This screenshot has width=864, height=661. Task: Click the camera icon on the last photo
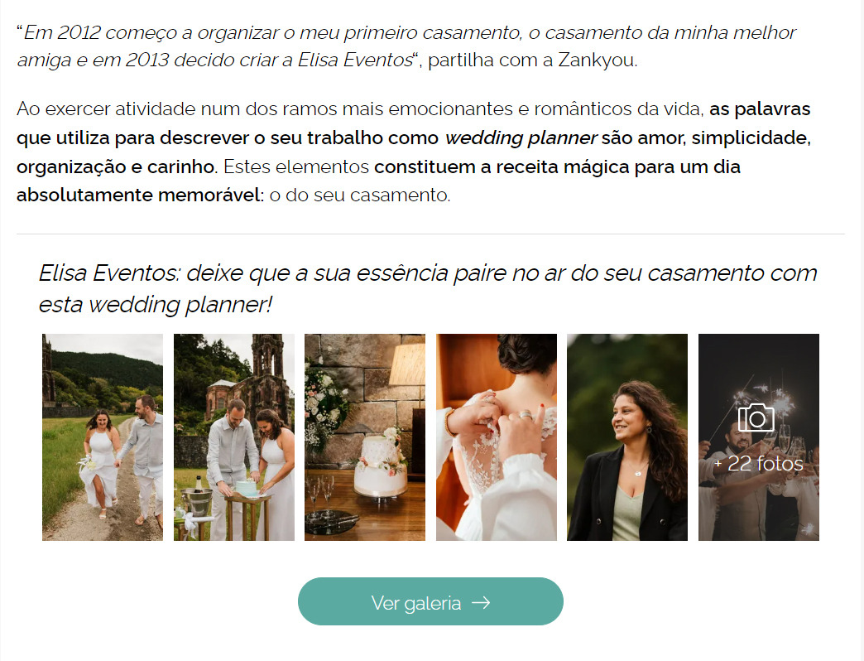point(756,417)
